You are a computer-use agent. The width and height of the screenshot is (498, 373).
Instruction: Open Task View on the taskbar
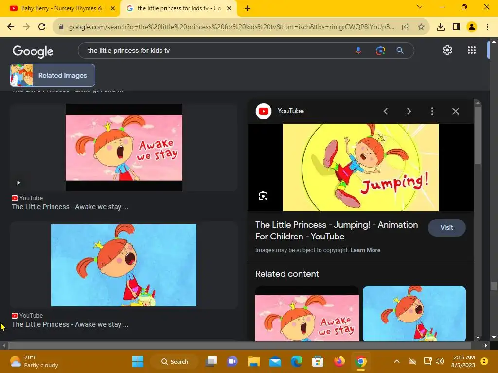211,361
